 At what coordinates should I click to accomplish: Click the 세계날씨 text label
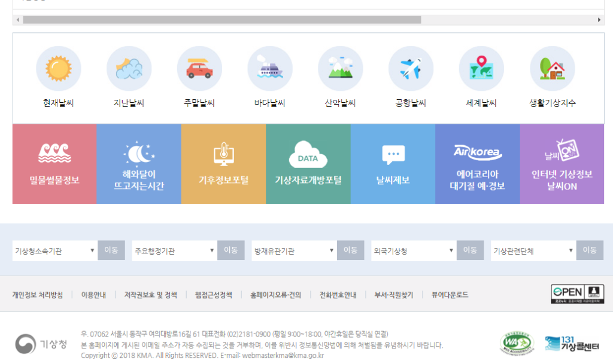click(481, 103)
